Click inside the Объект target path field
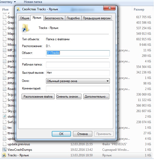Image resolution: width=154 pixels, height=160 pixels. (78, 53)
